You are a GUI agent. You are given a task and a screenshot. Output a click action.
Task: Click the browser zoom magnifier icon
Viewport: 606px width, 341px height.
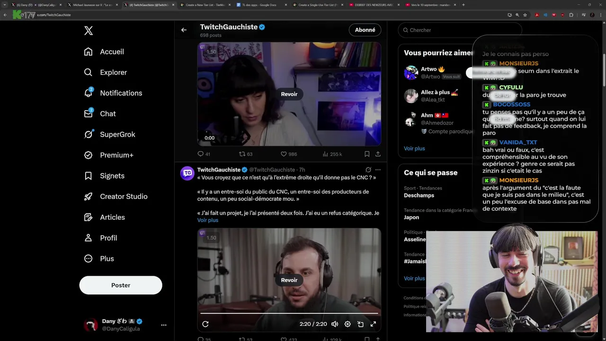517,15
